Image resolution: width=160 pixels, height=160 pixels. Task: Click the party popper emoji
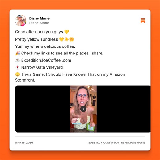(18, 53)
